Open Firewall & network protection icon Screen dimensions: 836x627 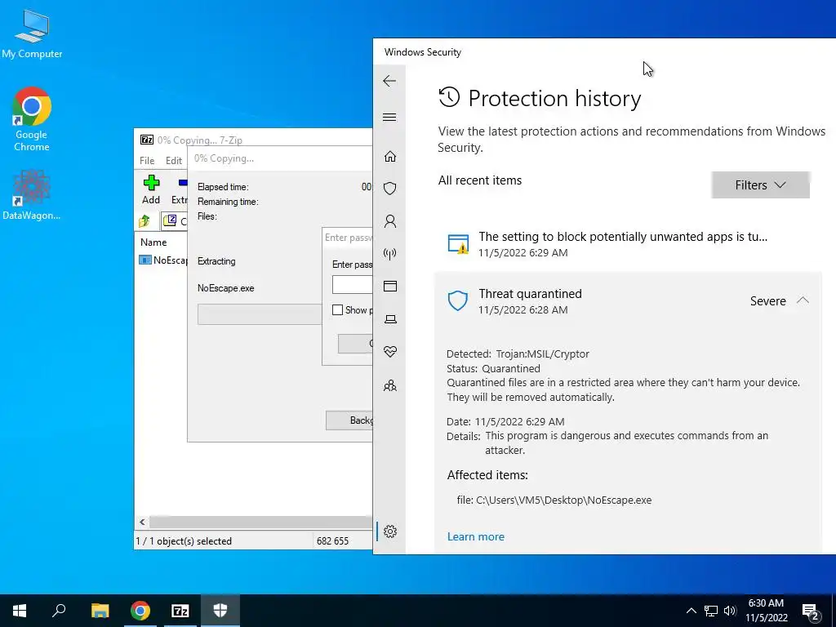(389, 254)
